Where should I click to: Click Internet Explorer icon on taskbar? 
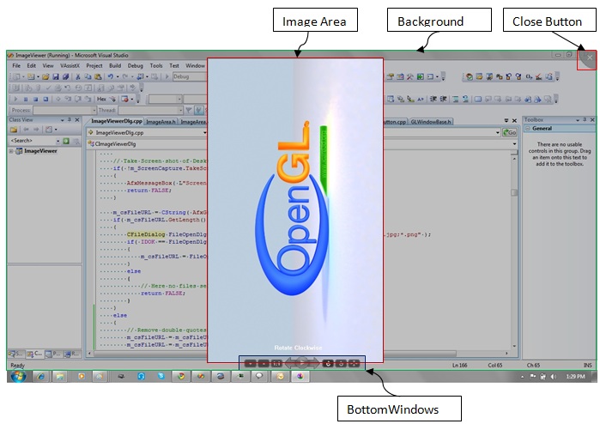pyautogui.click(x=40, y=377)
